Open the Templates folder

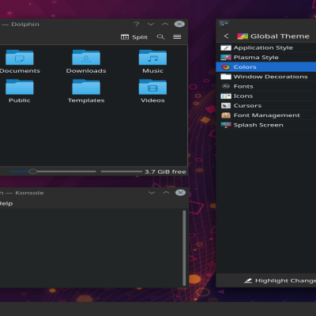pos(86,91)
